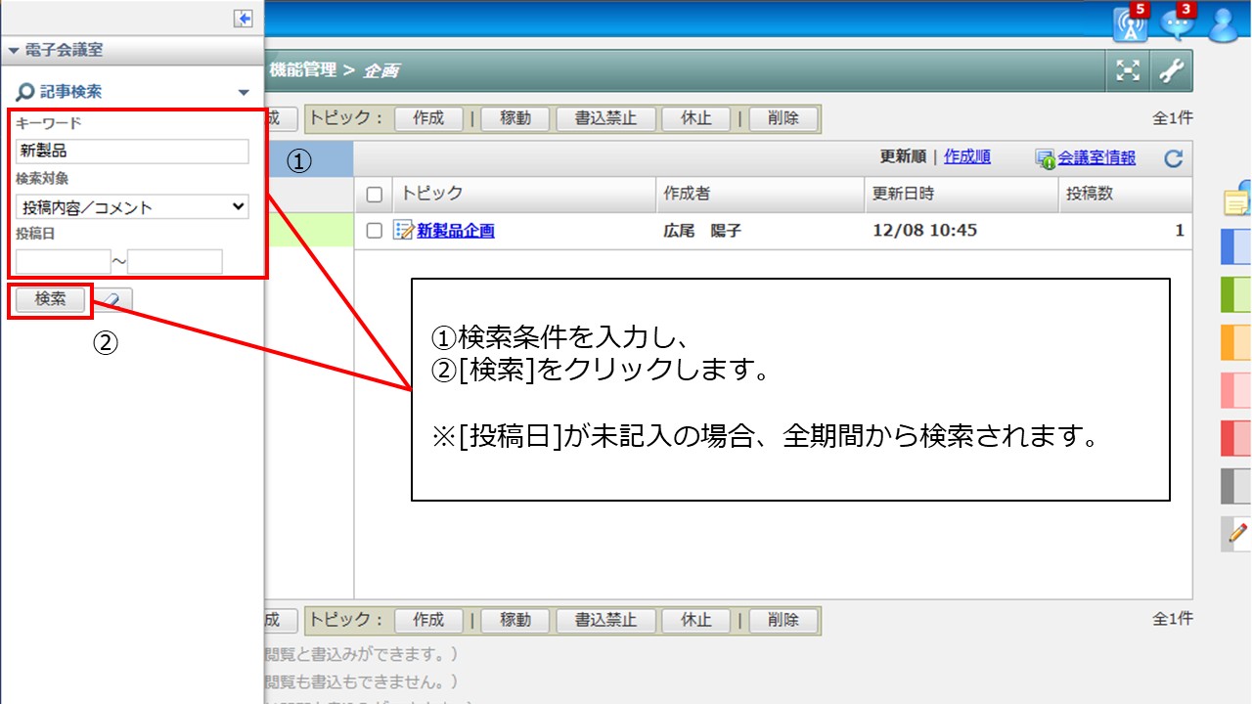This screenshot has height=704, width=1252.
Task: Click 稼動 in the toolbar above the list
Action: click(x=515, y=118)
